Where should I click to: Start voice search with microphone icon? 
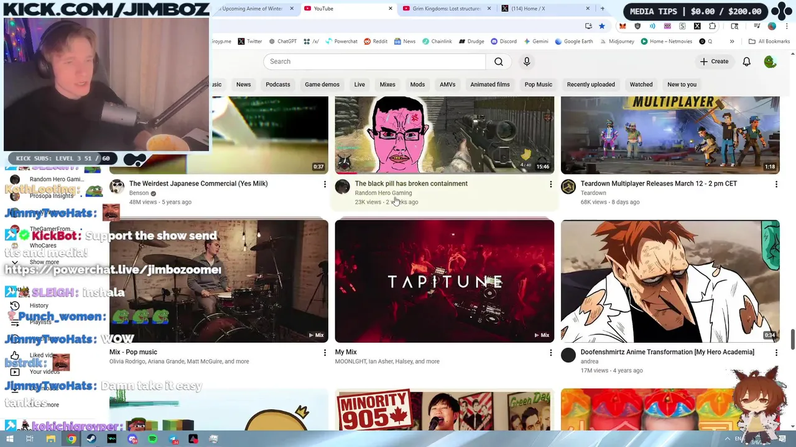pyautogui.click(x=527, y=61)
